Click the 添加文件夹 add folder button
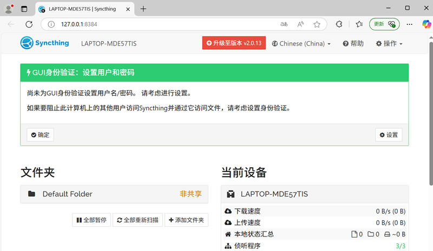Screen dimensions: 433x251 coord(186,220)
